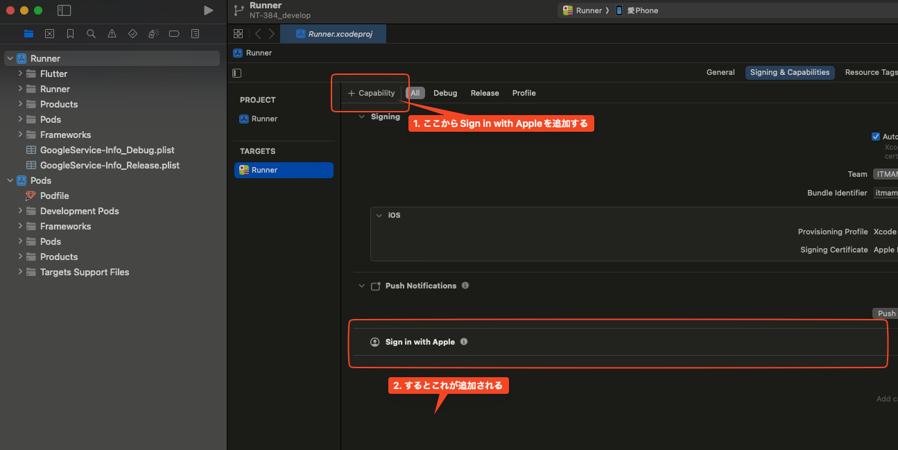Select the Sign in with Apple row
Viewport: 898px width, 450px height.
pyautogui.click(x=621, y=342)
